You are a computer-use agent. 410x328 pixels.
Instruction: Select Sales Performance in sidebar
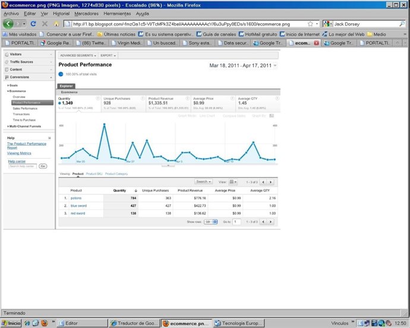25,109
